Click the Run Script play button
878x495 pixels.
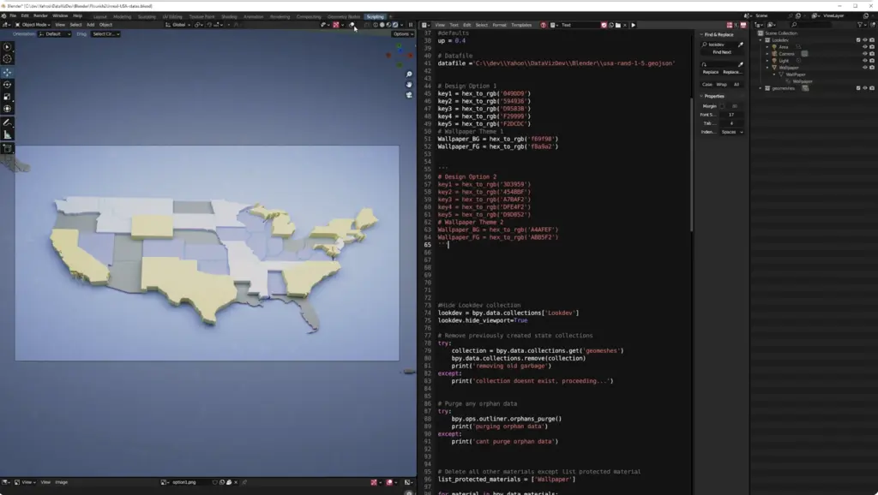click(x=633, y=25)
